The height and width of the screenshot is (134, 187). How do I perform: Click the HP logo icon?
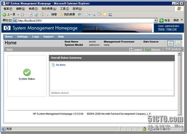click(x=7, y=28)
